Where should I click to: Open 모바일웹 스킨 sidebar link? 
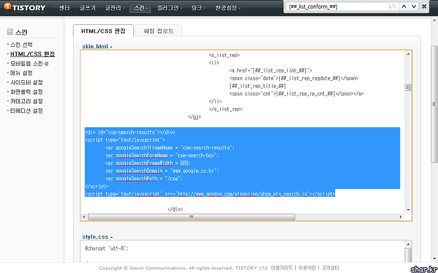[26, 64]
